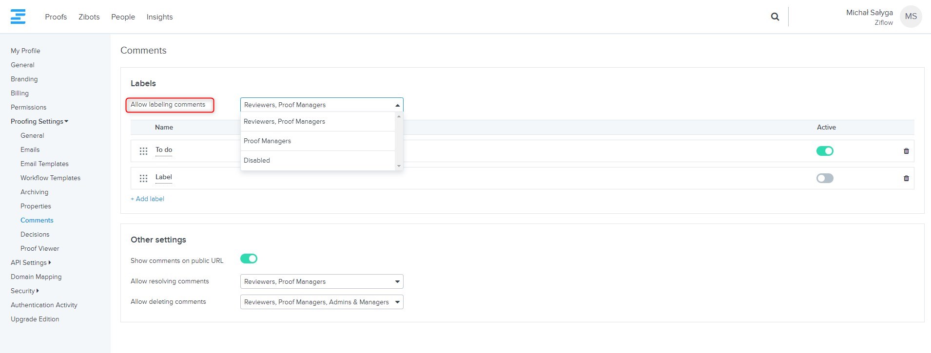Open Decisions in sidebar

pyautogui.click(x=35, y=234)
